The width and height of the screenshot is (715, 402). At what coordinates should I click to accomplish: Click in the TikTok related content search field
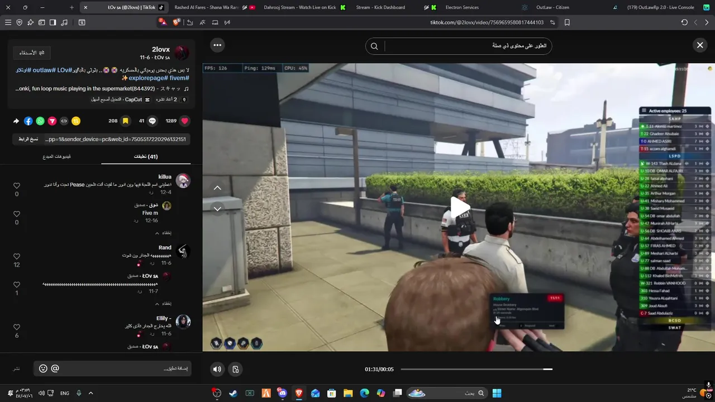coord(466,46)
